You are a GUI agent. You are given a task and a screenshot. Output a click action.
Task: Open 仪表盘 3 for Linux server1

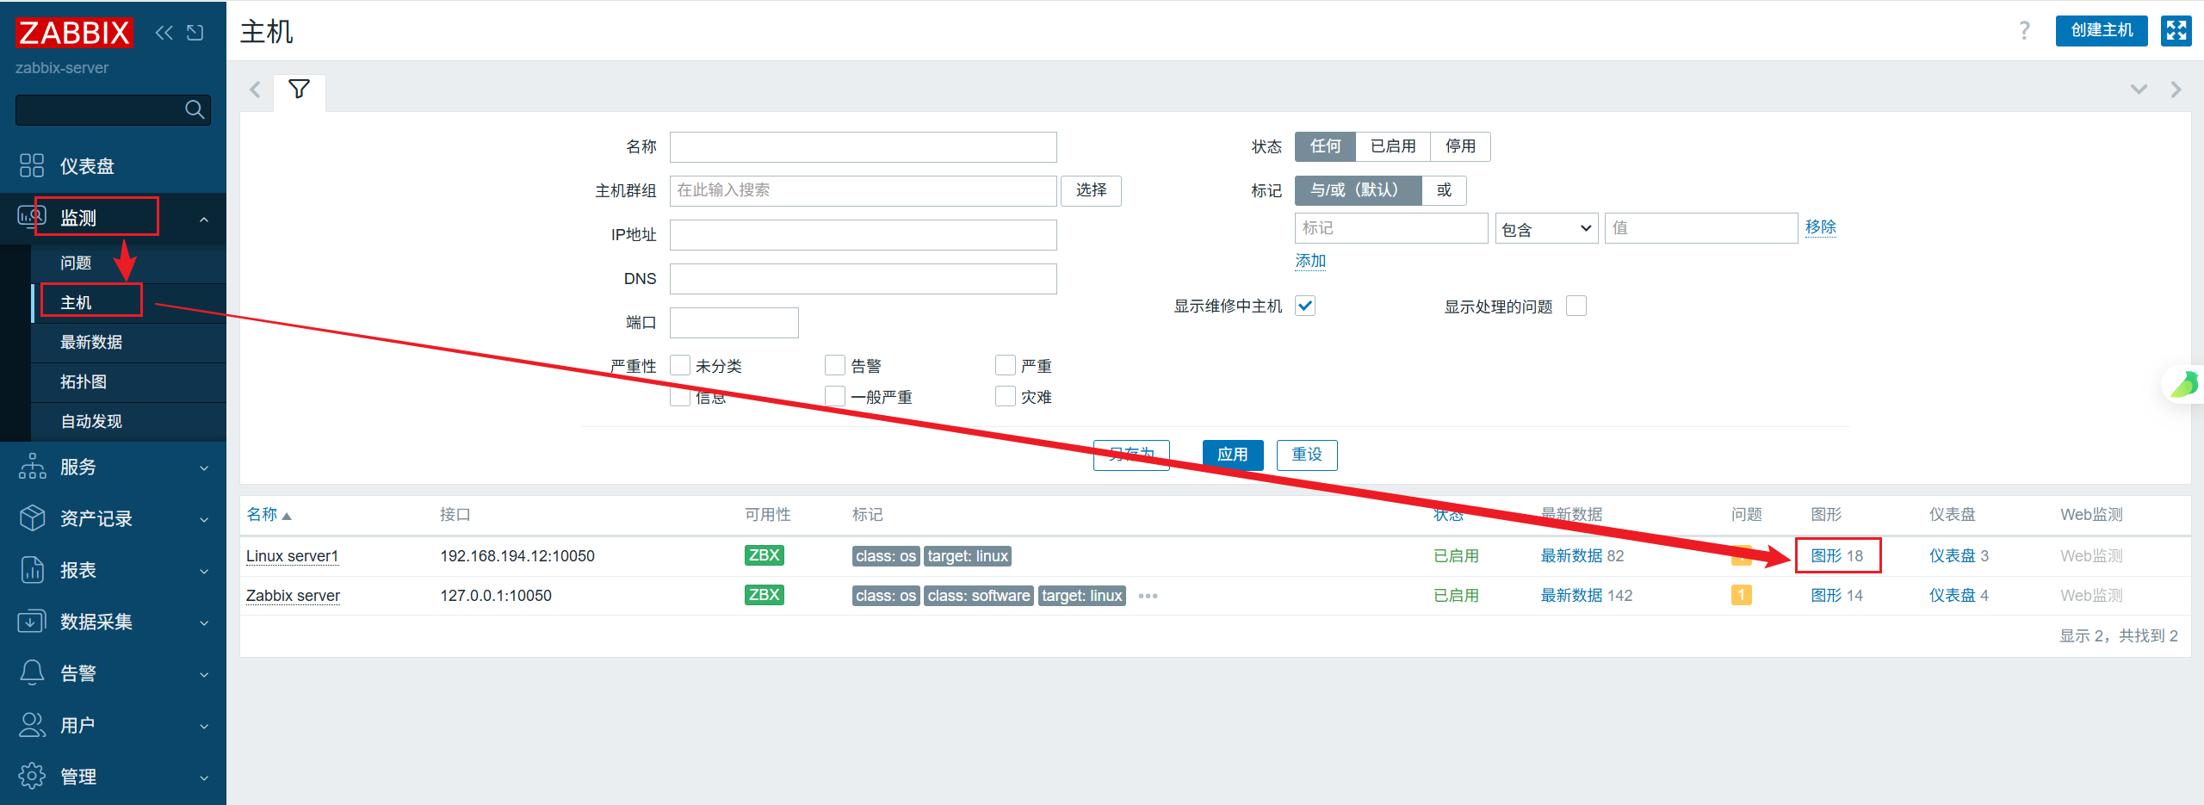1959,555
